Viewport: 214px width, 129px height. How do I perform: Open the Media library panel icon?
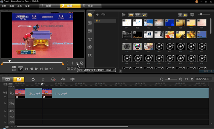point(90,15)
